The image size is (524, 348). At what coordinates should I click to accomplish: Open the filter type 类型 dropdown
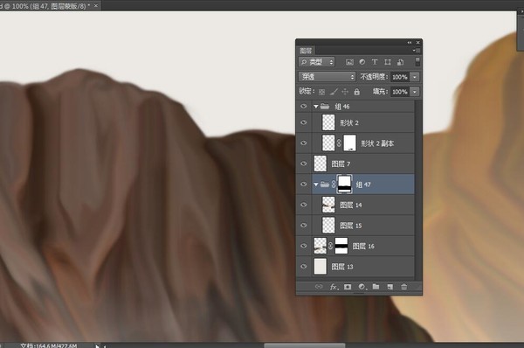pos(316,62)
